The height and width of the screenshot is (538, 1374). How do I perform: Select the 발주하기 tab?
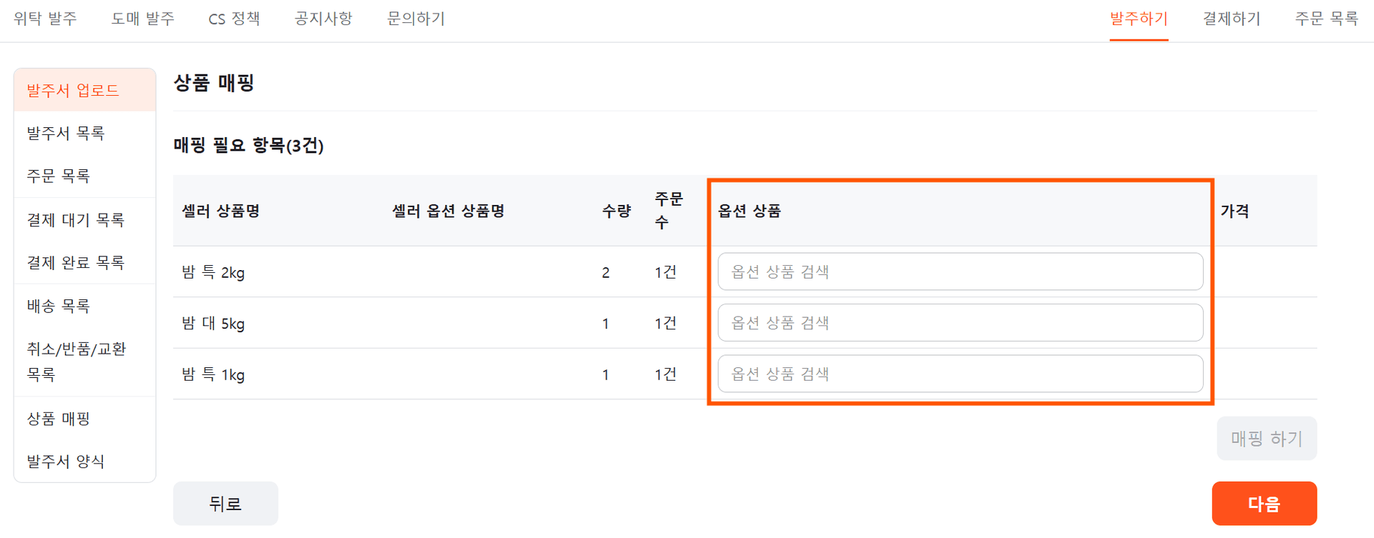(x=1139, y=19)
